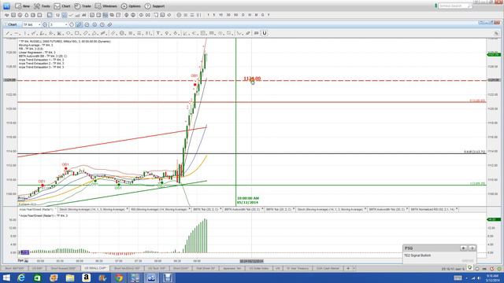The image size is (504, 283).
Task: Set the chart interval to 1 minute
Action: tap(208, 15)
